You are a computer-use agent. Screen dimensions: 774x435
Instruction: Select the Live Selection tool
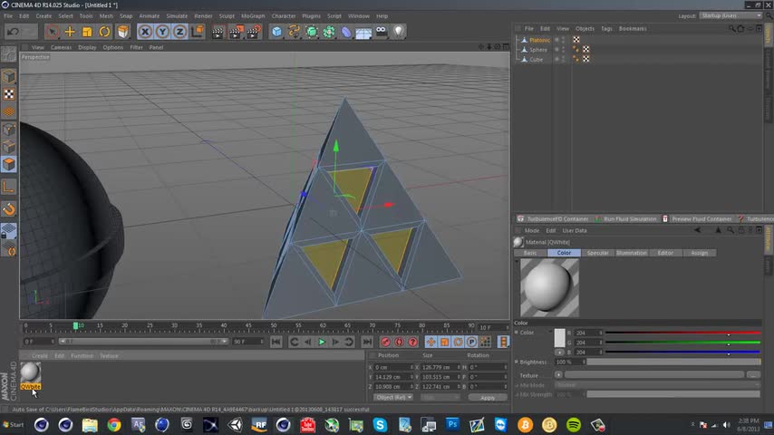click(x=52, y=32)
